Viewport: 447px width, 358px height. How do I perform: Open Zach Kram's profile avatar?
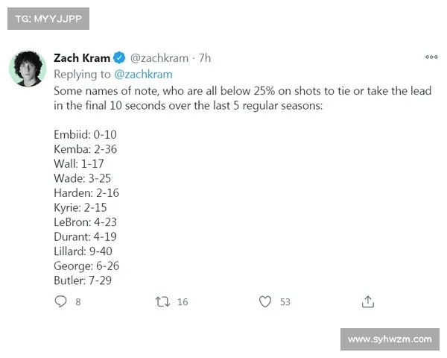28,68
